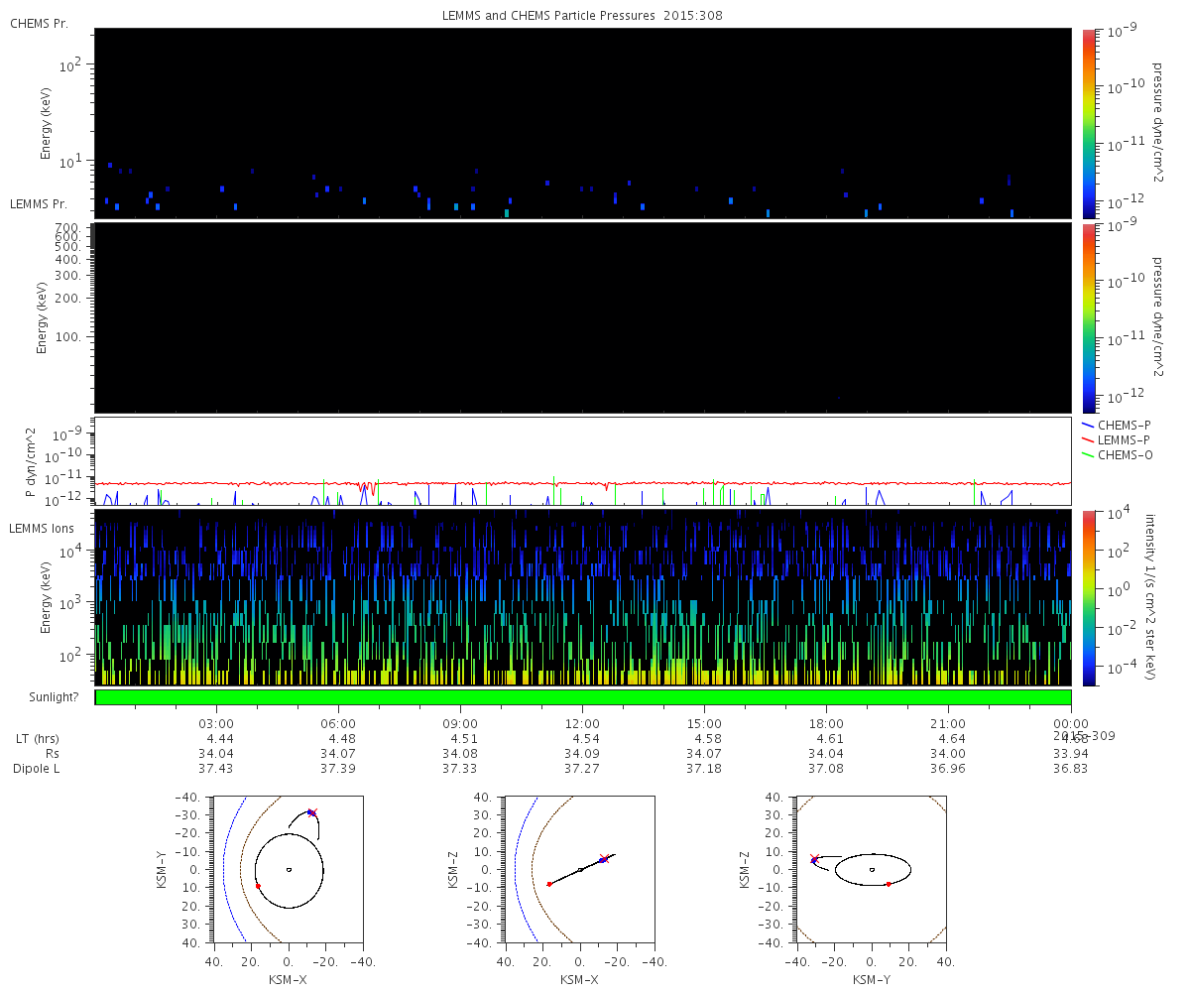Click the red dot on the KSM-X/KSM-Y orbit

click(x=258, y=886)
